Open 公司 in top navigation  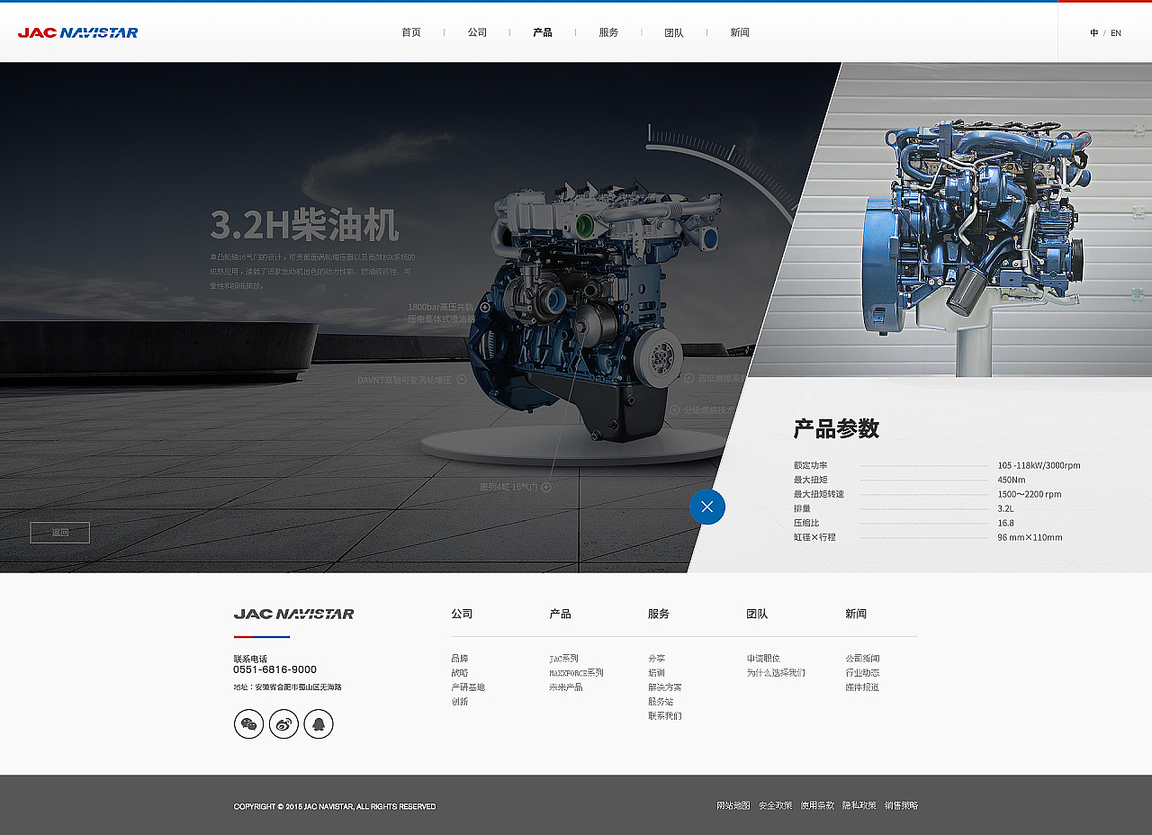point(477,32)
